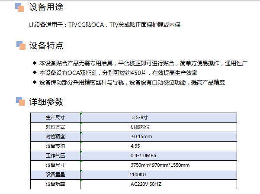260x194 pixels.
Task: Click the diamond bullet before 设备传动部分
Action: tap(35, 82)
